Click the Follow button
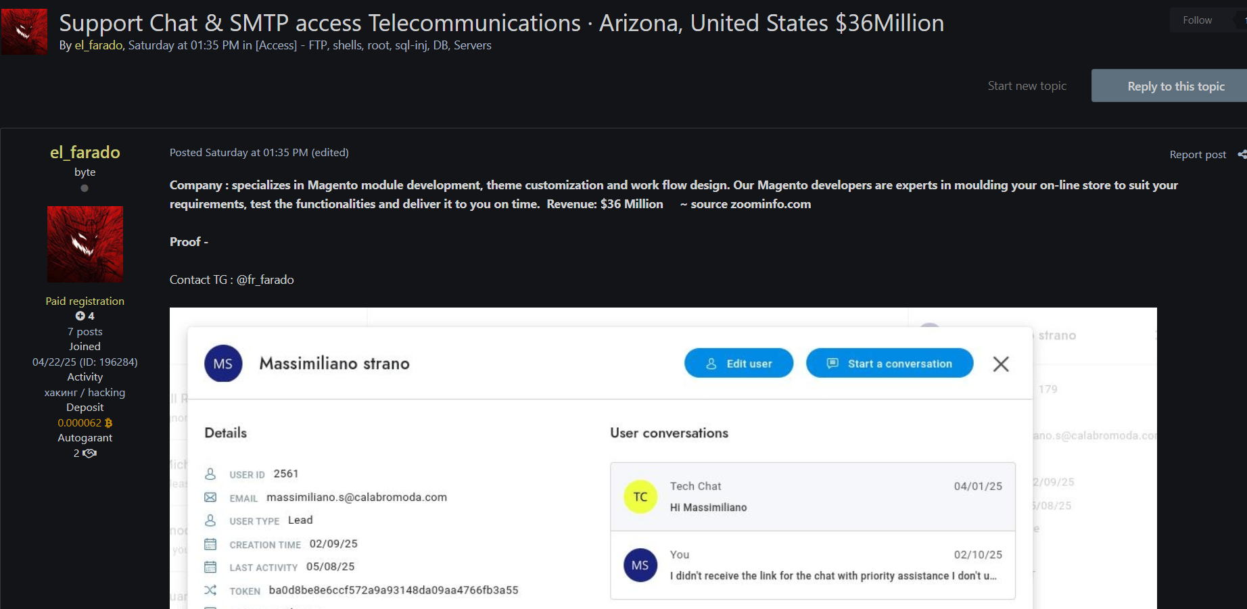Screen dimensions: 1247x609 (1196, 20)
